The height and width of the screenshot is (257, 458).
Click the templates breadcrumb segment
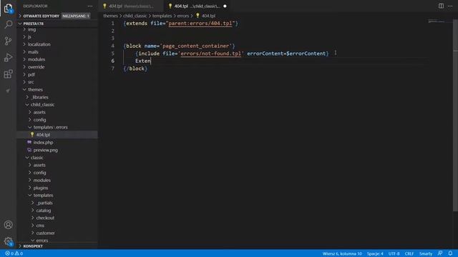162,16
